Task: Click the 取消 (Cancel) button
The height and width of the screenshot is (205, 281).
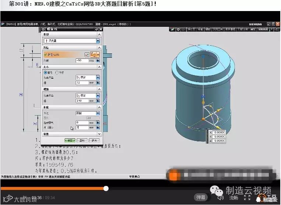Action: coord(94,141)
